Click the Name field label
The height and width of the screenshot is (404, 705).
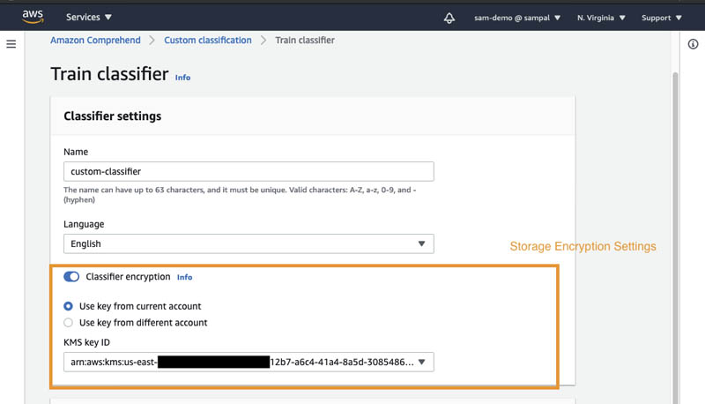(76, 152)
